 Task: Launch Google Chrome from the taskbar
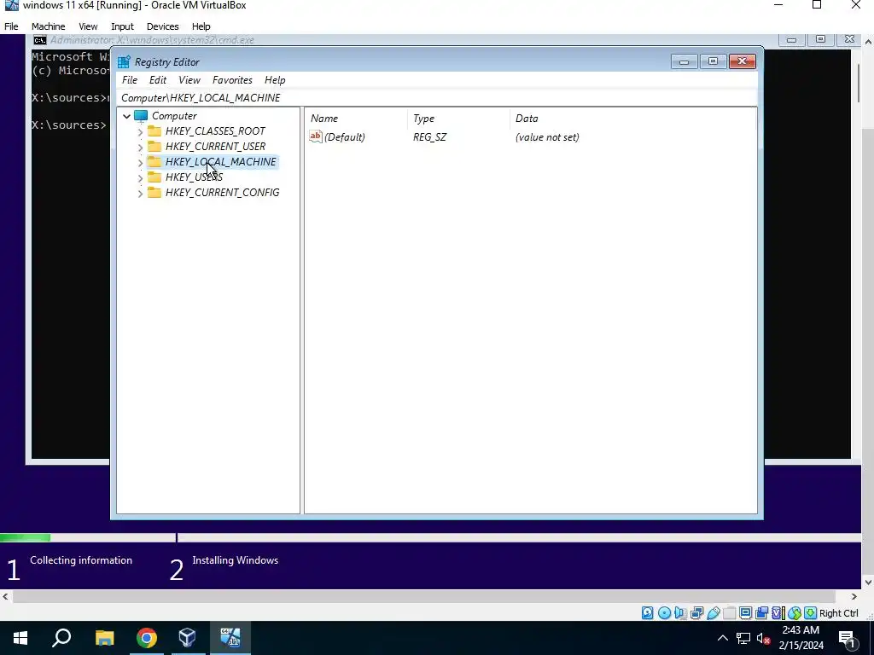[x=147, y=638]
